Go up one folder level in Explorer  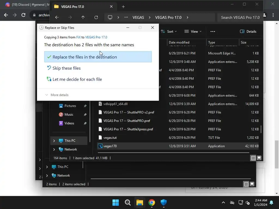(x=83, y=17)
